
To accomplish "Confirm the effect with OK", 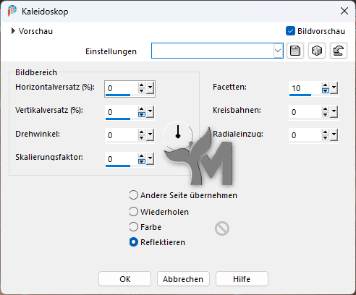I will (124, 279).
